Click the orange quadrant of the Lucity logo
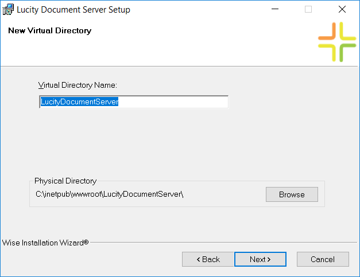This screenshot has width=360, height=277. pyautogui.click(x=327, y=31)
